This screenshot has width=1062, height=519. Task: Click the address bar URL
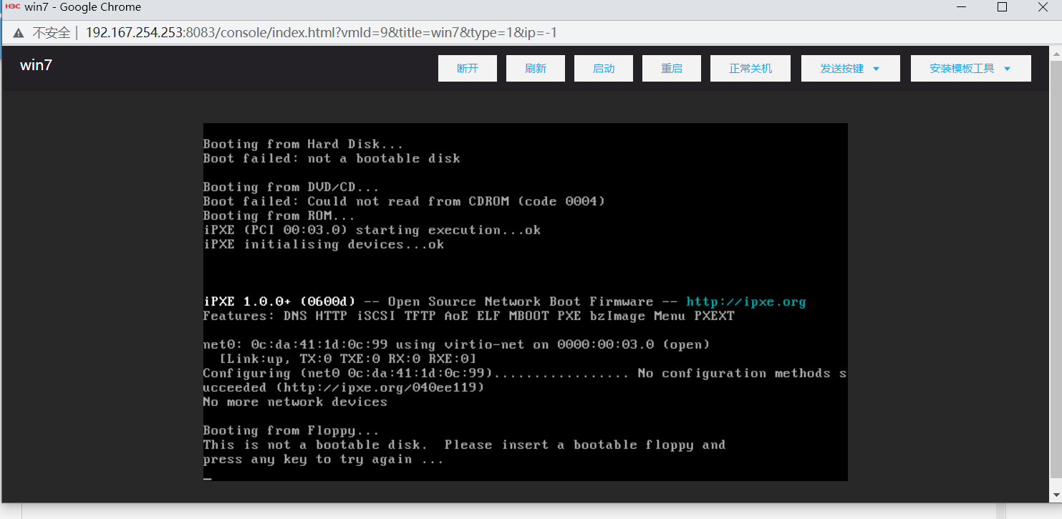(322, 32)
